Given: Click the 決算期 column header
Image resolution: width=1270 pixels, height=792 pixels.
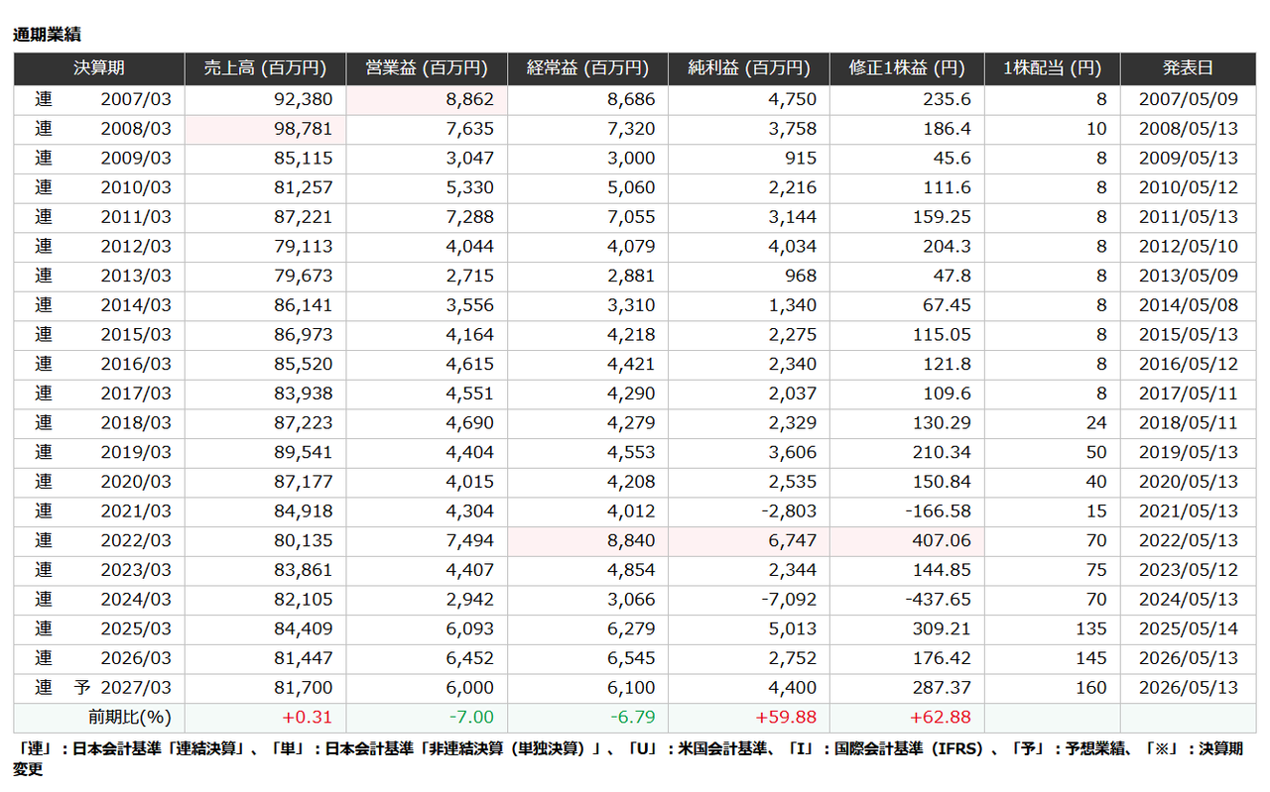Looking at the screenshot, I should 99,68.
